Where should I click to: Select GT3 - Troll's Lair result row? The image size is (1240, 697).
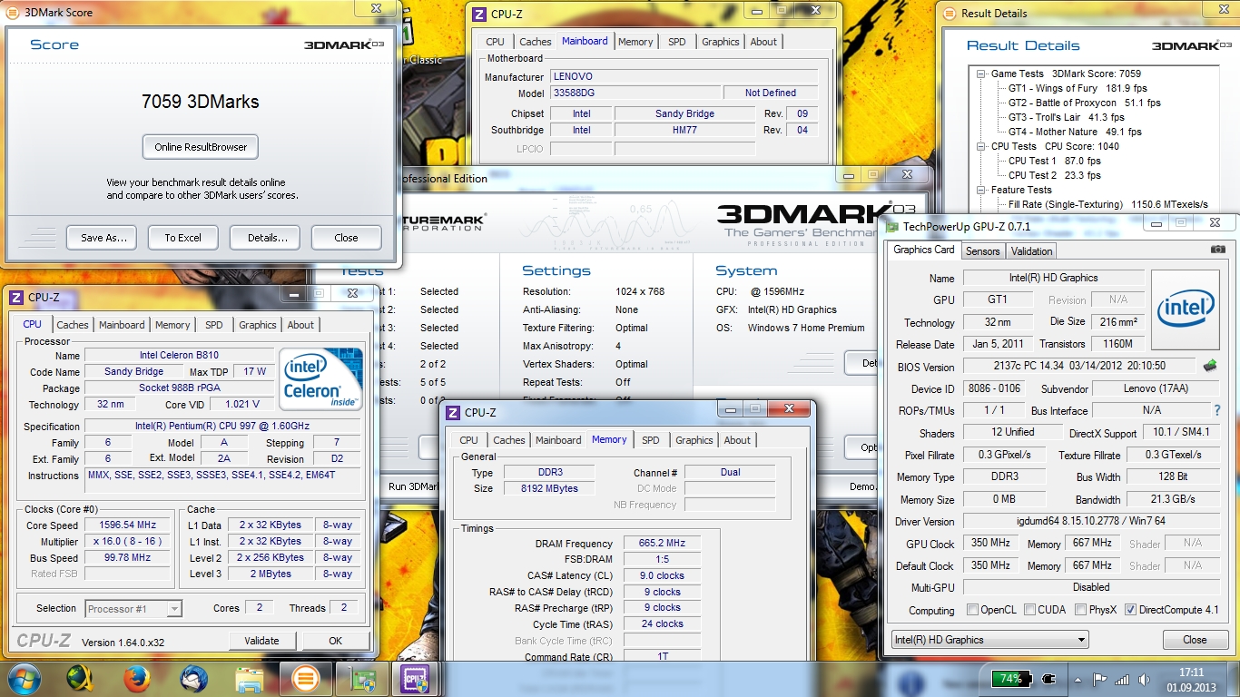pos(1067,118)
